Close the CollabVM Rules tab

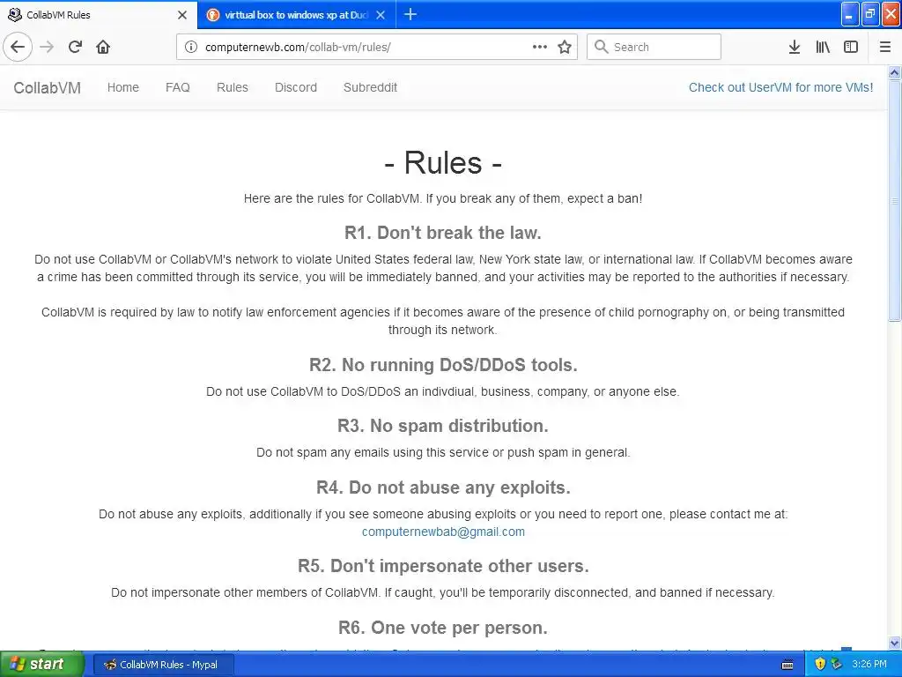(182, 15)
